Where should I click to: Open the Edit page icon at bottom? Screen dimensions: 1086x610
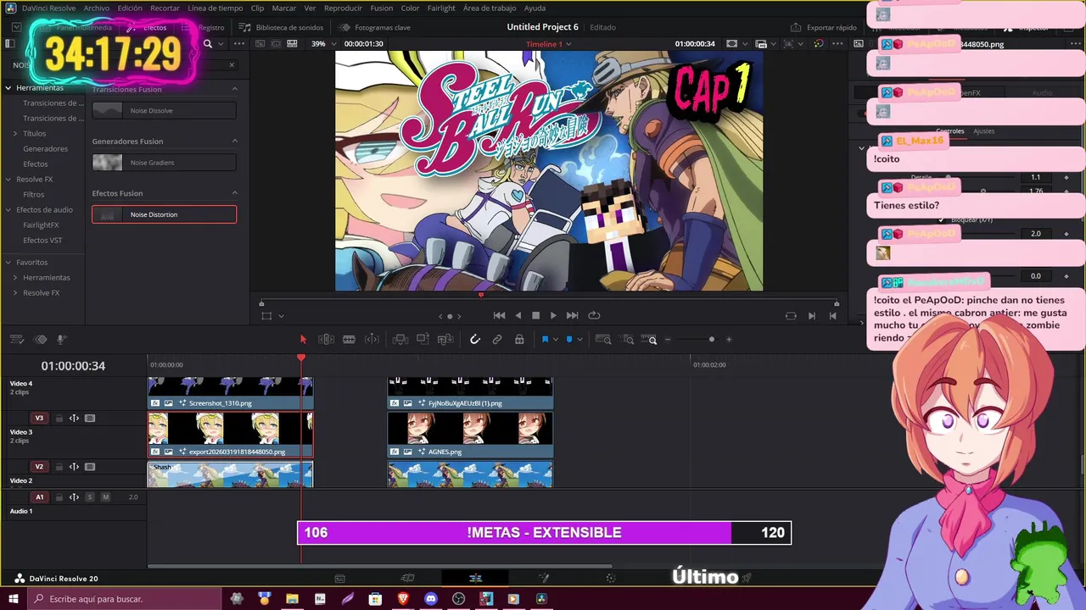pyautogui.click(x=475, y=578)
